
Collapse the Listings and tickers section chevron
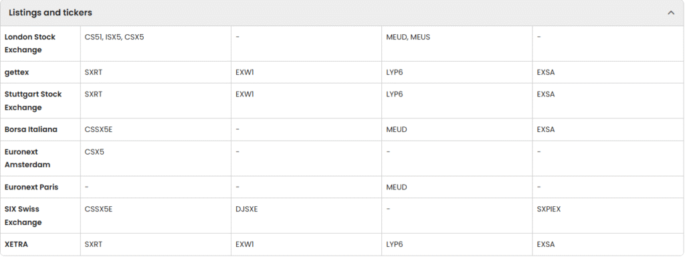671,13
